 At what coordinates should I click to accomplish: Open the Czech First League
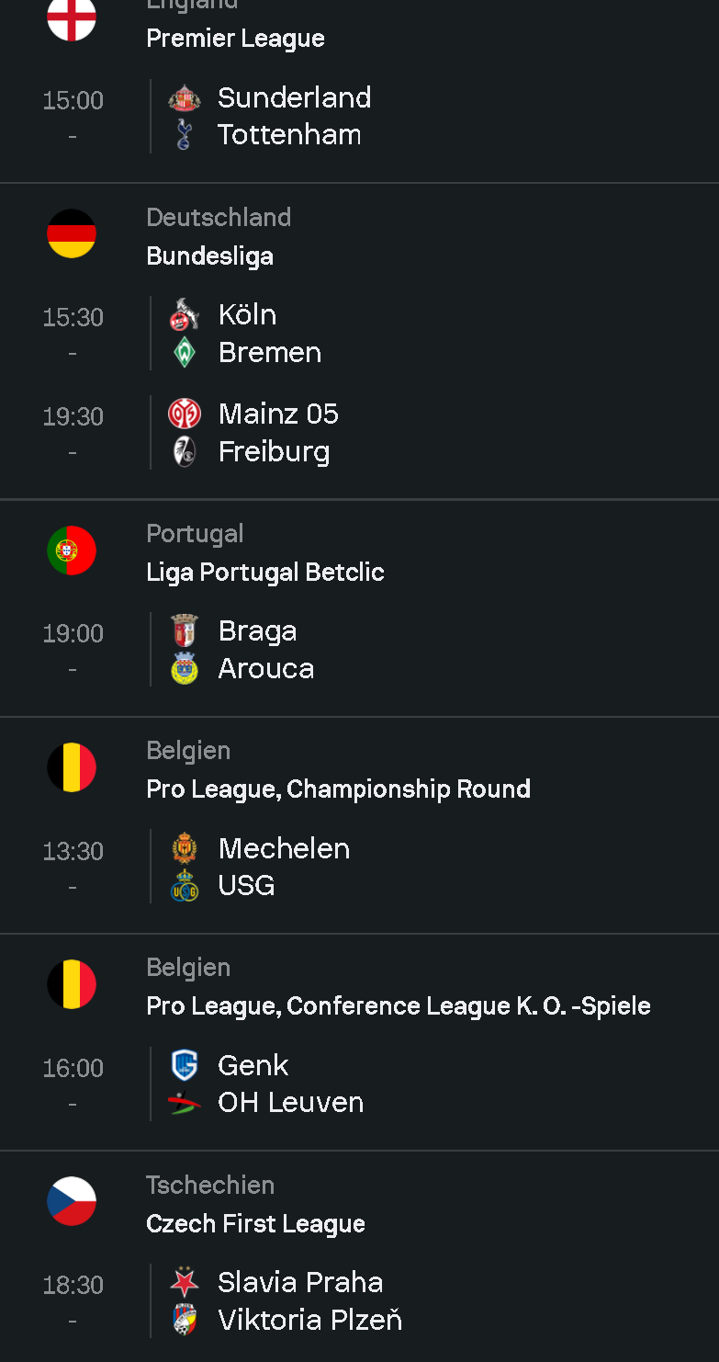[x=255, y=1223]
